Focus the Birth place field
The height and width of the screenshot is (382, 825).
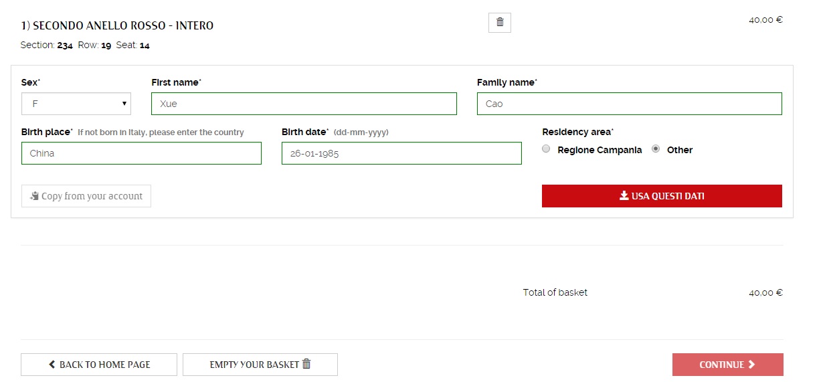(x=141, y=153)
